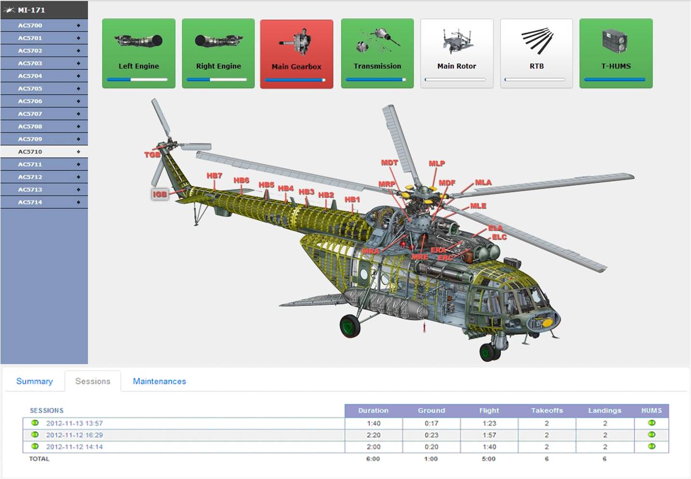Click the MDF sensor label
Image resolution: width=691 pixels, height=479 pixels.
[x=447, y=183]
